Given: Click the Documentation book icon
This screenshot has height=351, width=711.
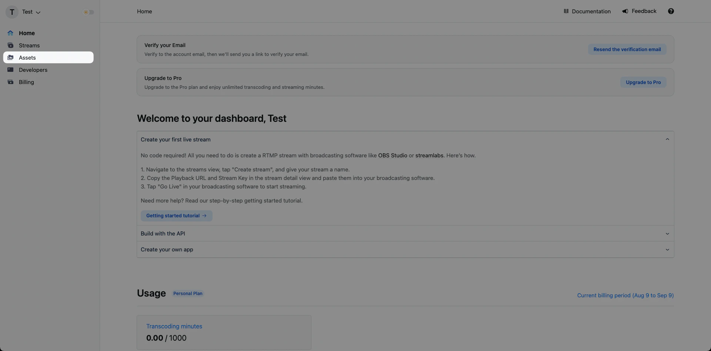Looking at the screenshot, I should click(x=567, y=11).
